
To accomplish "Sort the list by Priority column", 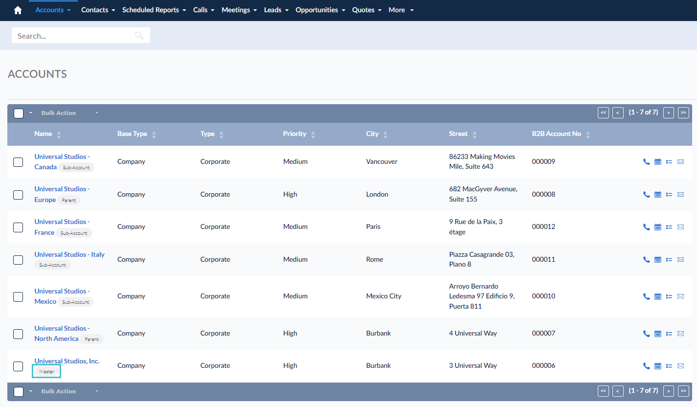I will (299, 134).
